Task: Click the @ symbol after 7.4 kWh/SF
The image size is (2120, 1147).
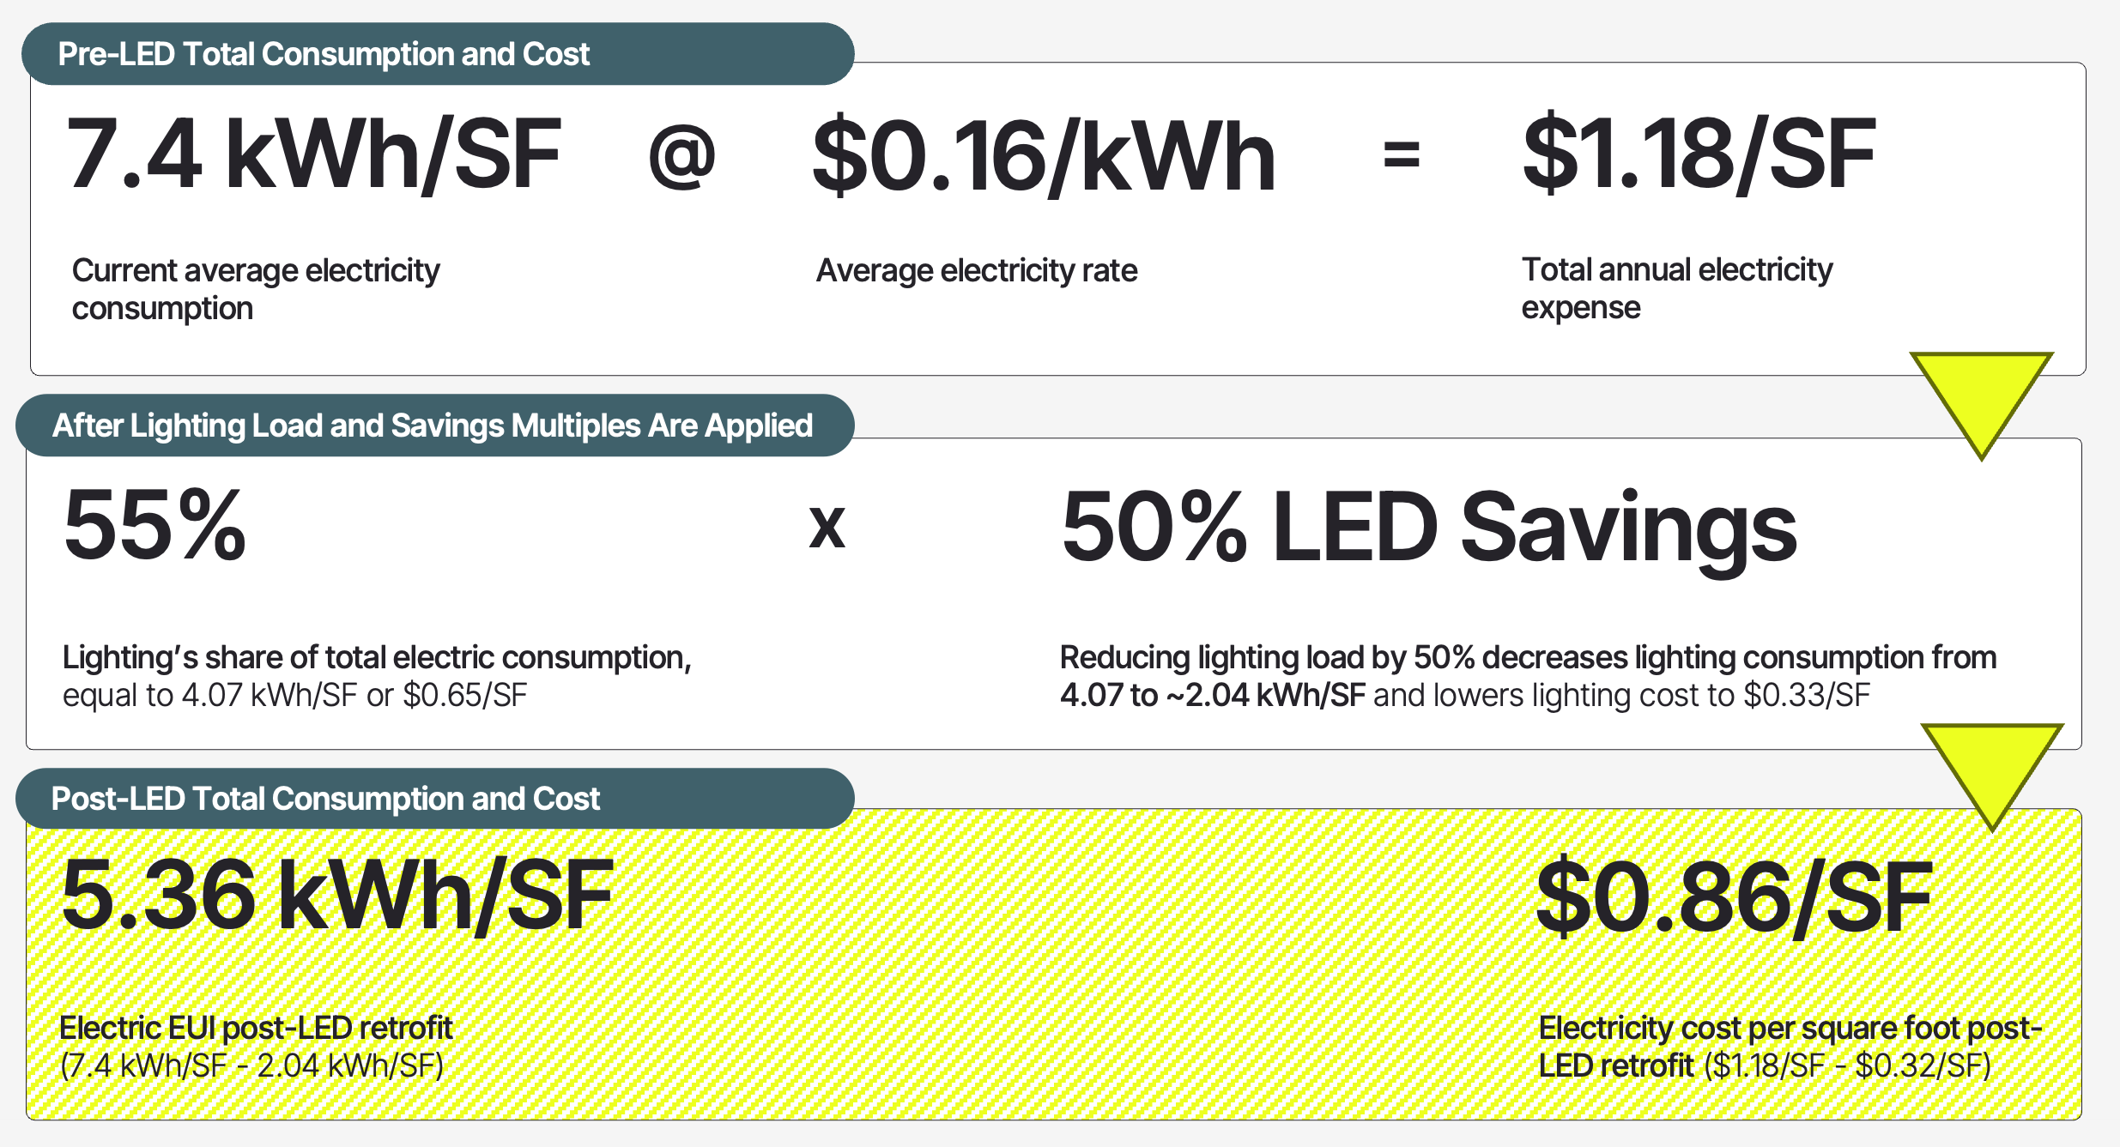Action: 681,156
